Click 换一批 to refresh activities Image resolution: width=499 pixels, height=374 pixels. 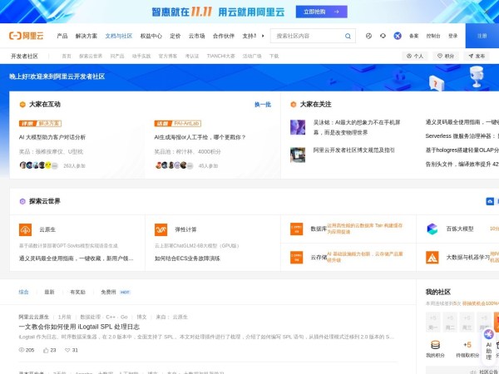(x=262, y=105)
